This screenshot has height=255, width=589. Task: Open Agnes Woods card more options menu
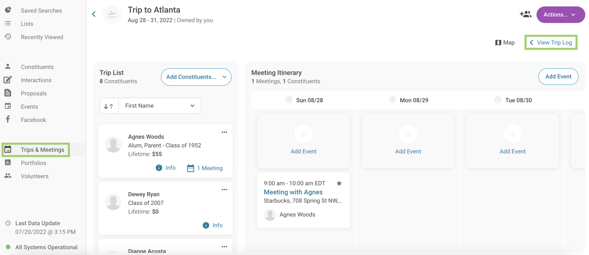(x=224, y=132)
